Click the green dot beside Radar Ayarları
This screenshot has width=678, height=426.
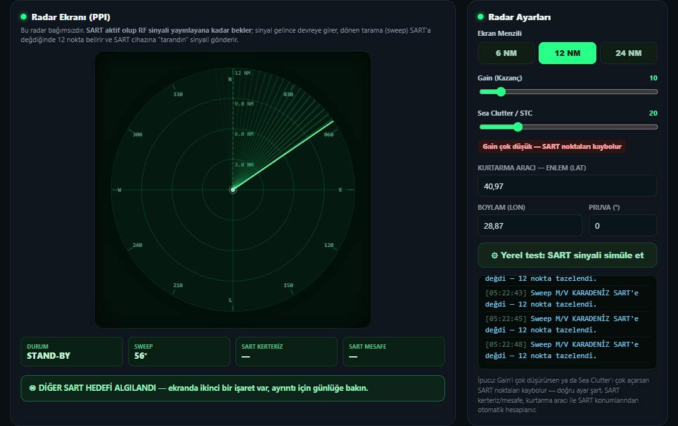(480, 17)
